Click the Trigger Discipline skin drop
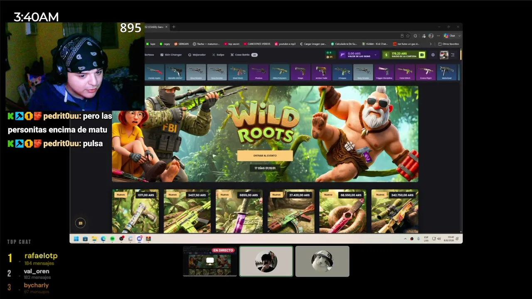The height and width of the screenshot is (299, 532). pos(384,72)
